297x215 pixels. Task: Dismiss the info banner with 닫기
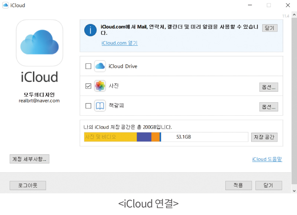coord(270,28)
